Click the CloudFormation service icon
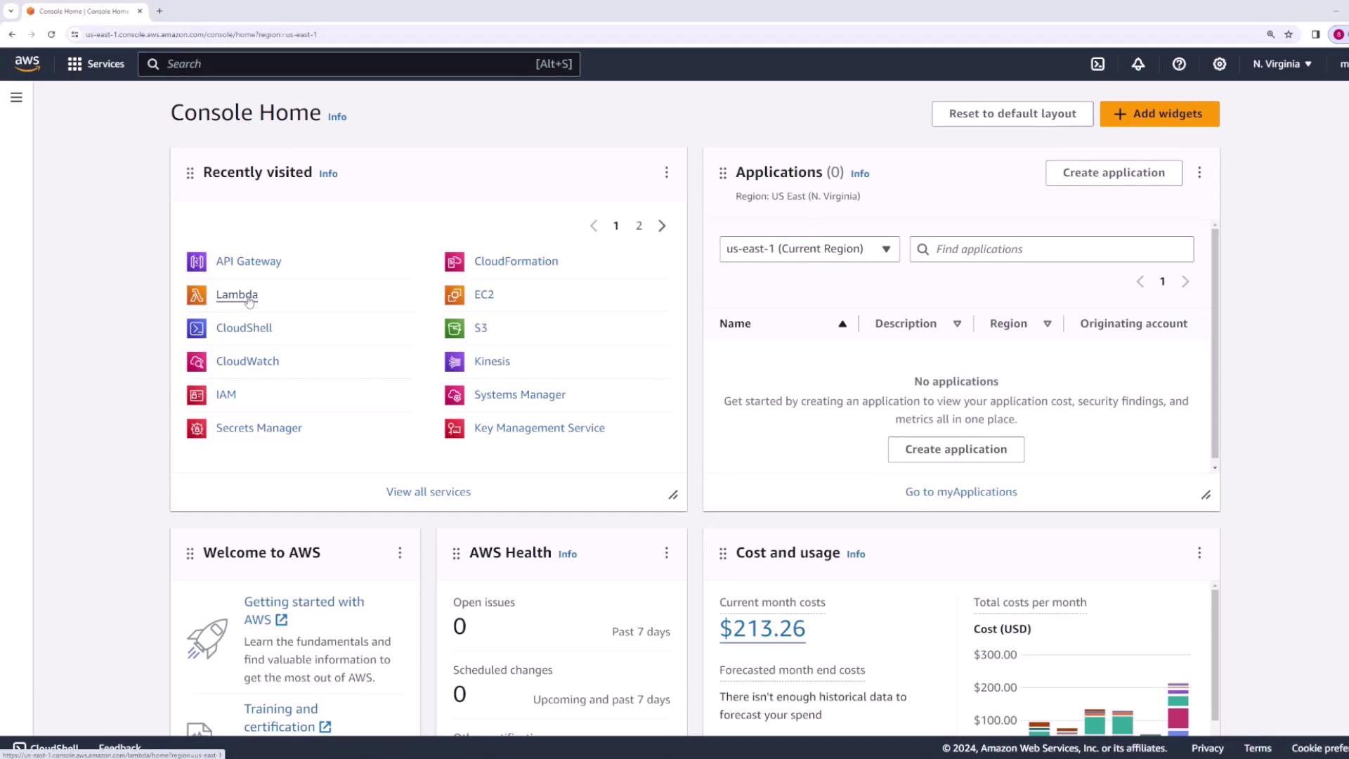Image resolution: width=1349 pixels, height=759 pixels. pos(455,261)
